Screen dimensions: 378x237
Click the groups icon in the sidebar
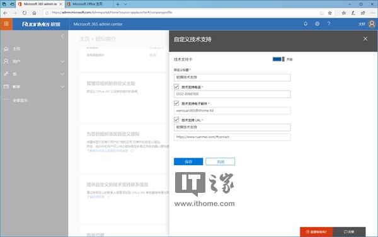[x=6, y=74]
